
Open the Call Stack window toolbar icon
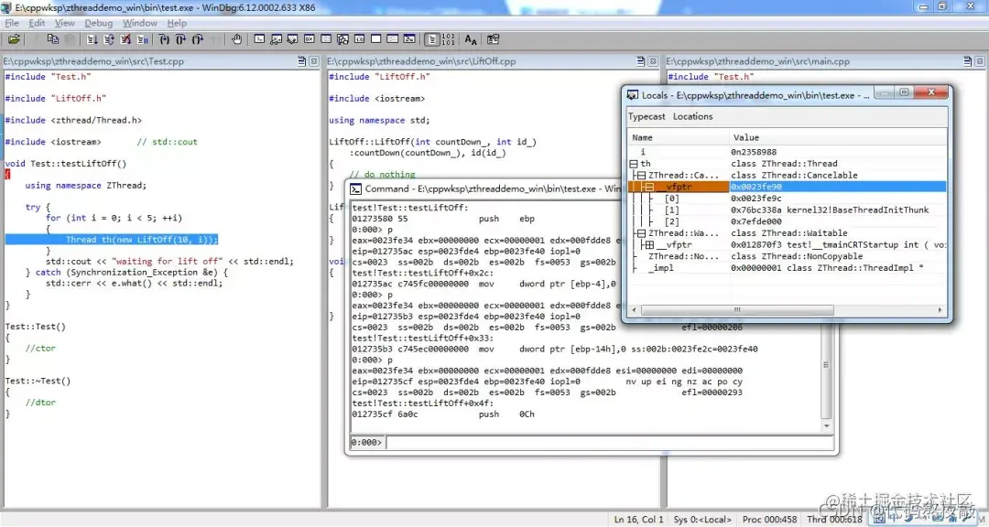pos(342,39)
